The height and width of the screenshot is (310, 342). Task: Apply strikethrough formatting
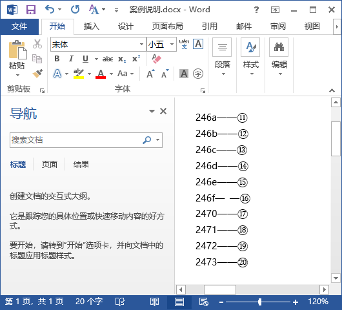point(108,59)
